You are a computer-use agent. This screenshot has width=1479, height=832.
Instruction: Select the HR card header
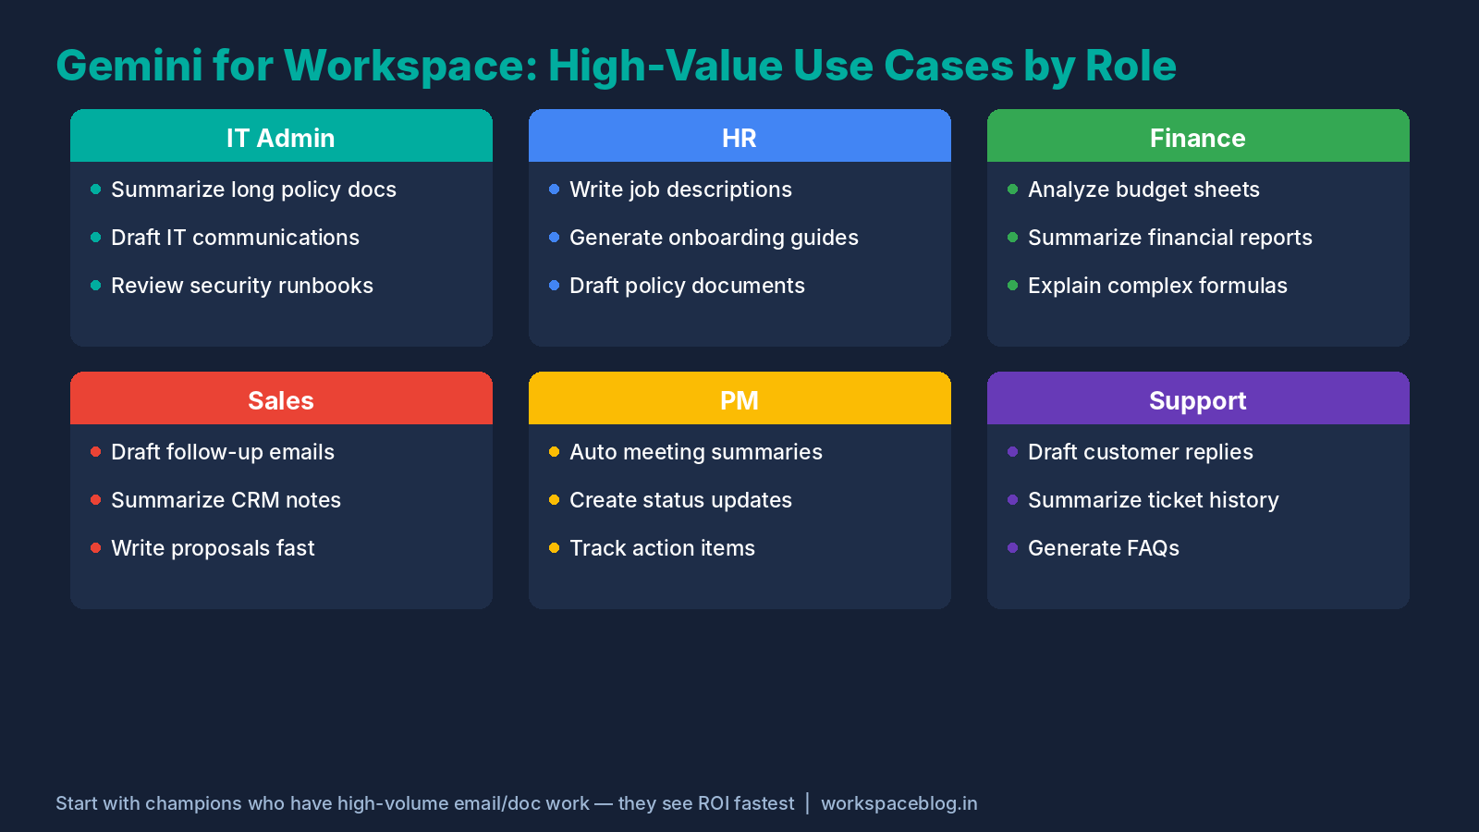coord(739,136)
